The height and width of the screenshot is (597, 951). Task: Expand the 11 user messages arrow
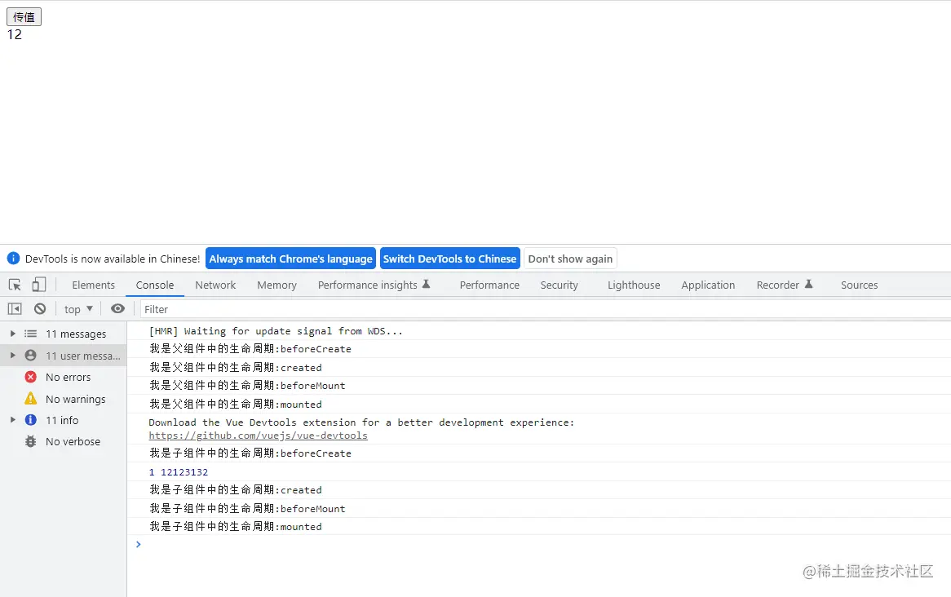(x=13, y=356)
